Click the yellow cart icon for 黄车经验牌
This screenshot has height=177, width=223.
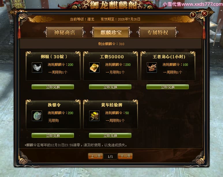click(x=94, y=116)
